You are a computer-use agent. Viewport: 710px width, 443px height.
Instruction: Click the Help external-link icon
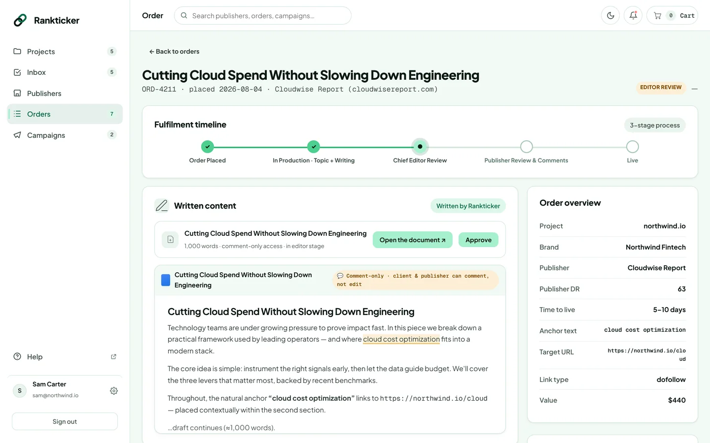point(113,357)
